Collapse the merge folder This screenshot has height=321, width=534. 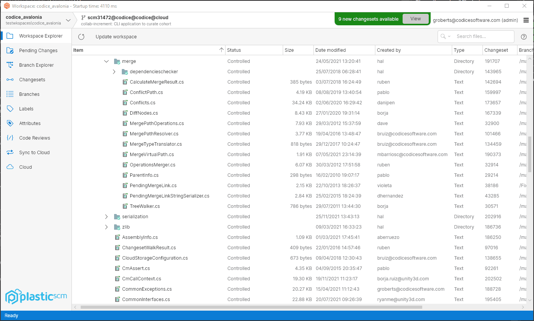point(106,61)
